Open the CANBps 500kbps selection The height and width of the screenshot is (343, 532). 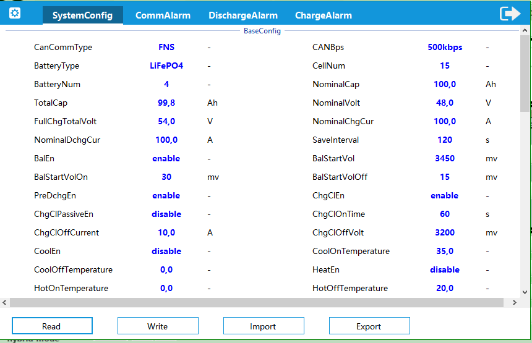pos(444,48)
